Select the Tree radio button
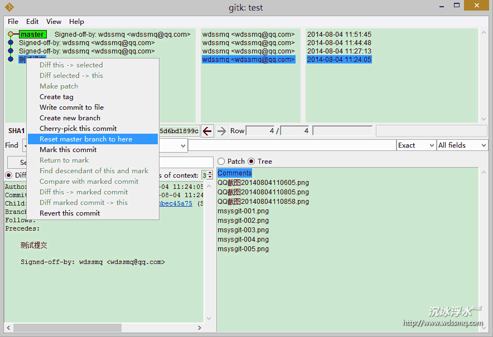493x337 pixels. pyautogui.click(x=251, y=162)
